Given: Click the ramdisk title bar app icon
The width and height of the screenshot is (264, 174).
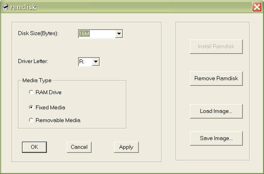Looking at the screenshot, I should [x=5, y=7].
